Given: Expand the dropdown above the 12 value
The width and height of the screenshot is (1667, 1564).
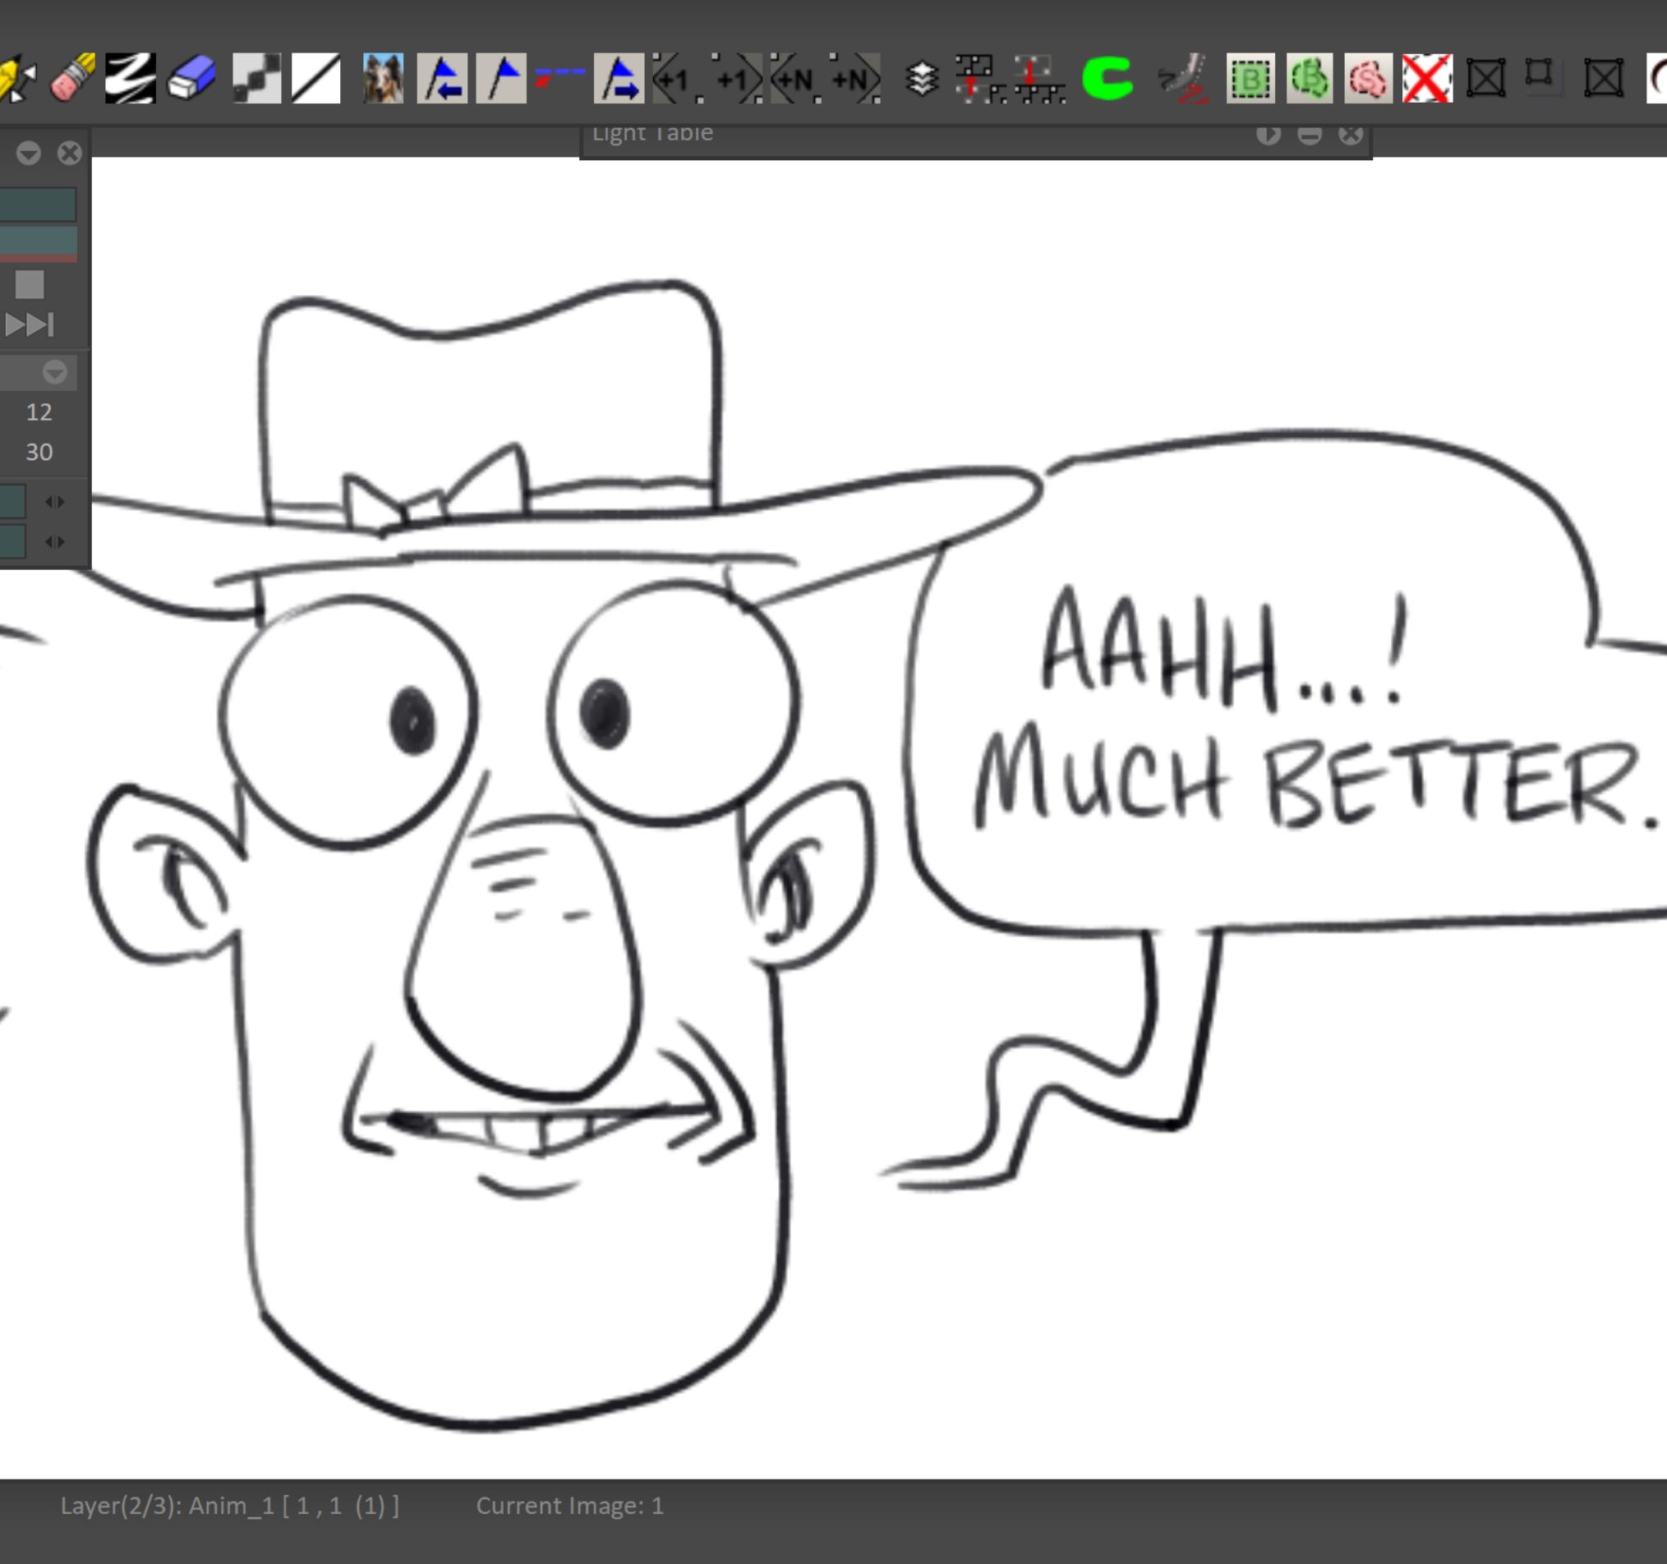Looking at the screenshot, I should (x=54, y=372).
